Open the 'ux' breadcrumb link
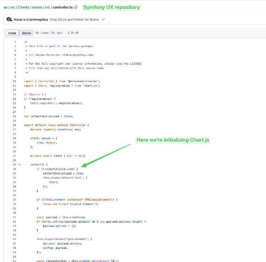Screen dimensions: 266x262 tap(5, 7)
